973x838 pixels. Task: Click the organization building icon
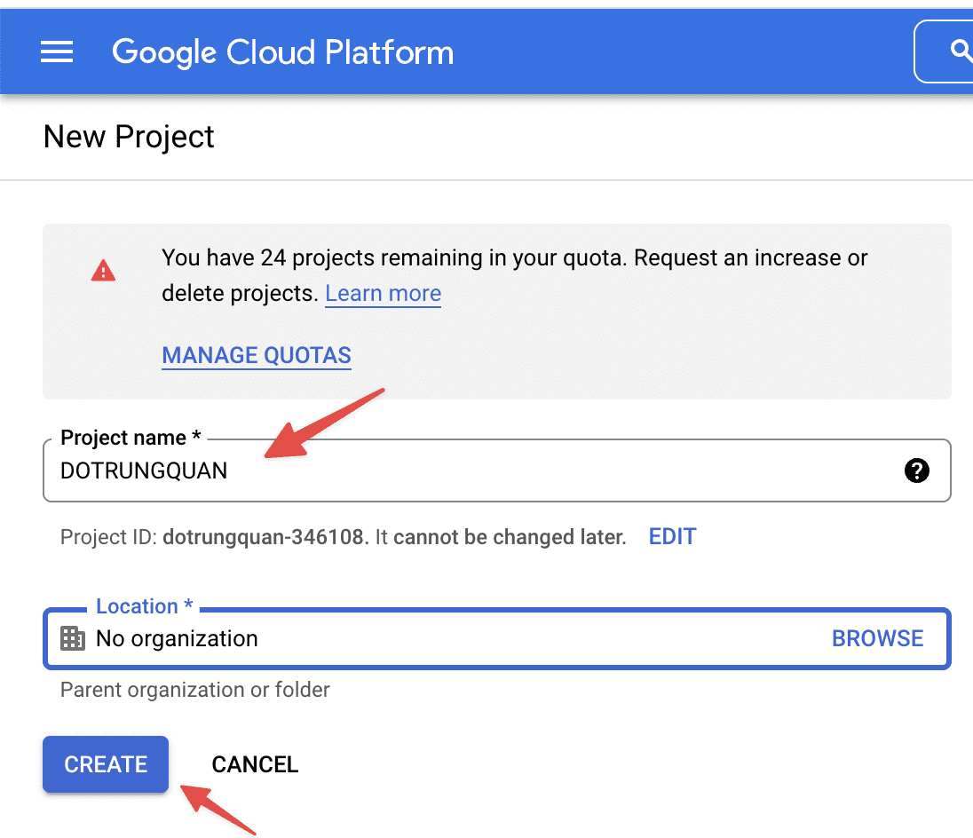pos(72,638)
